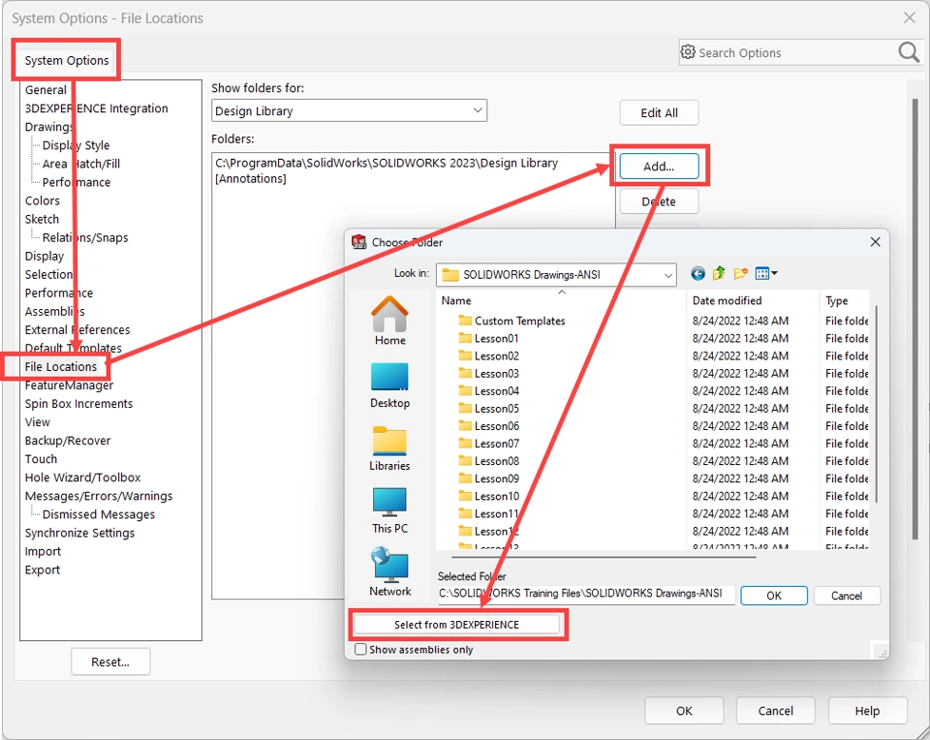Click the file list vertical scrollbar
Image resolution: width=930 pixels, height=740 pixels.
tap(876, 403)
